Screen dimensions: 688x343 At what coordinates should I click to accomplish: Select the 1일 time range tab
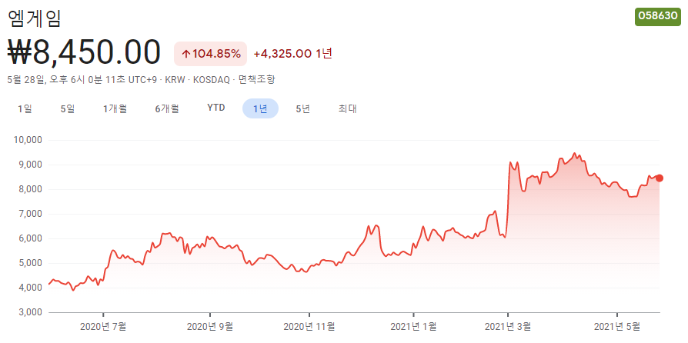pos(25,108)
